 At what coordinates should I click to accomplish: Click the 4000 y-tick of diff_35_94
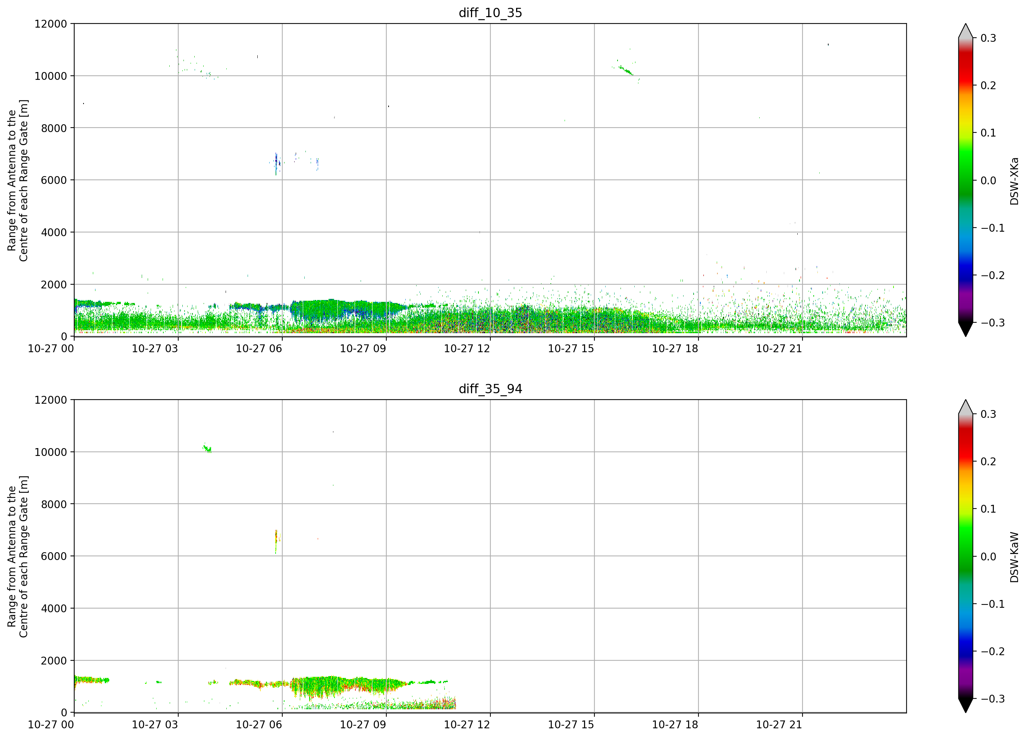point(54,609)
